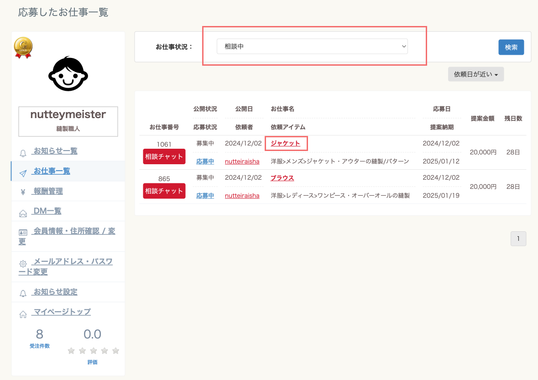
Task: Click the お仕事名 column header
Action: [x=282, y=109]
